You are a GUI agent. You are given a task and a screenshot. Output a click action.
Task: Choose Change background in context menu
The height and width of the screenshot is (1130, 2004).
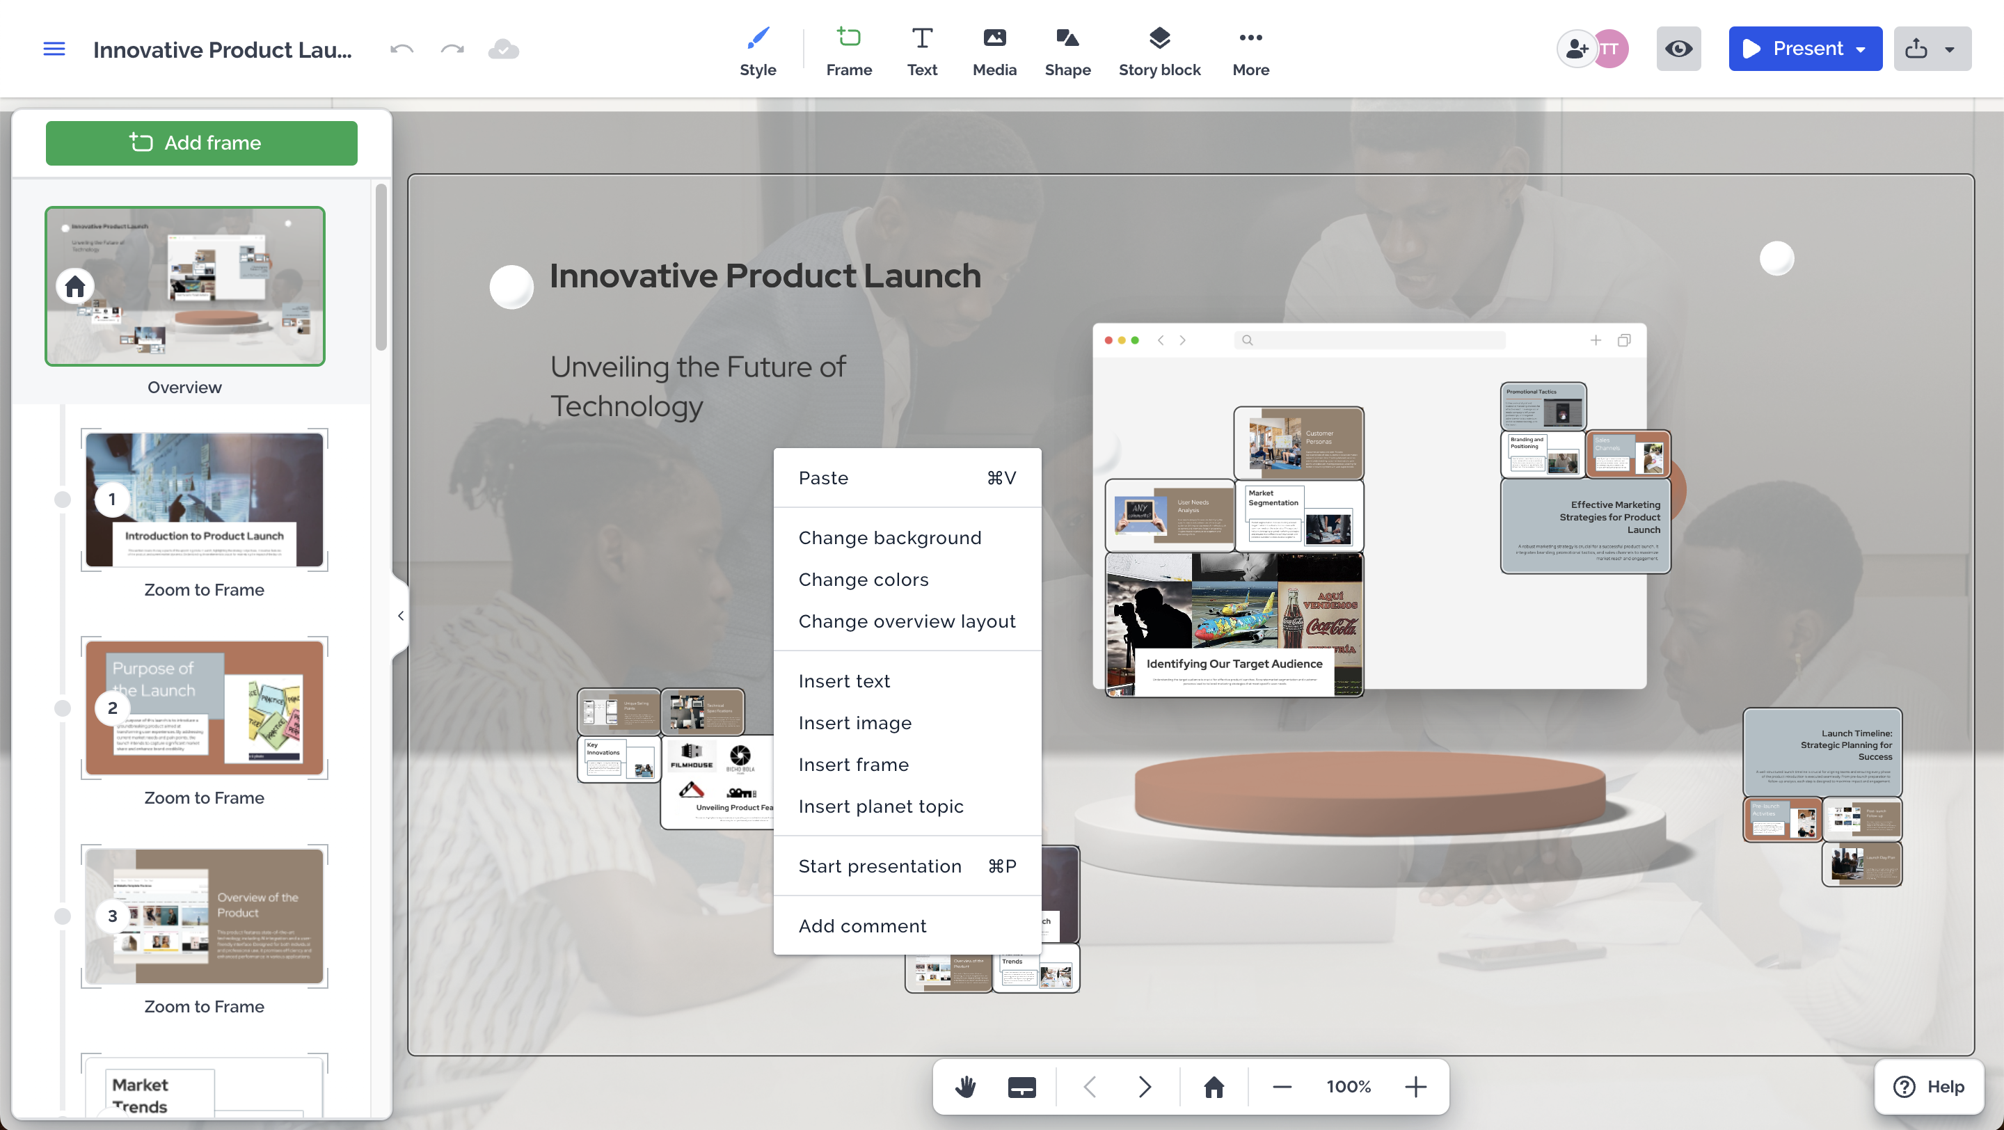tap(907, 538)
